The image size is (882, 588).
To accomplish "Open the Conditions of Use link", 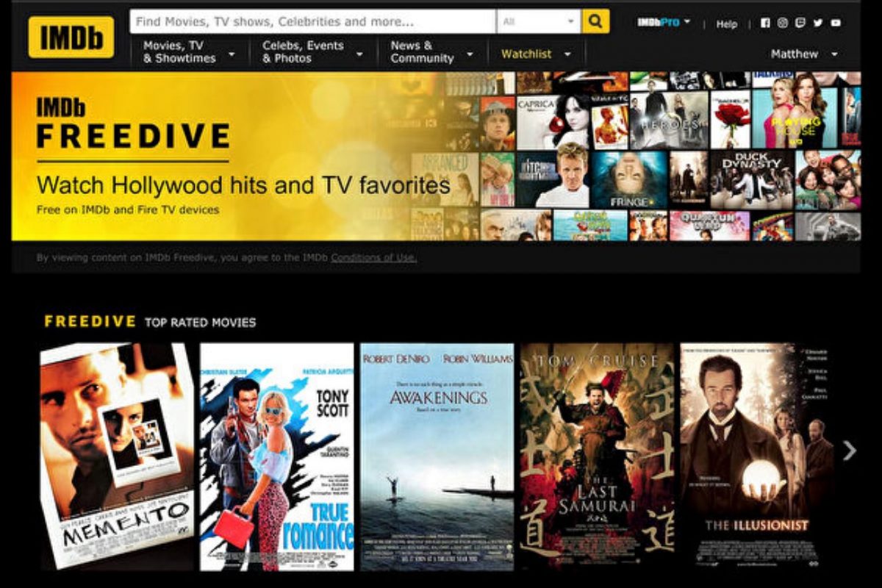I will (373, 258).
